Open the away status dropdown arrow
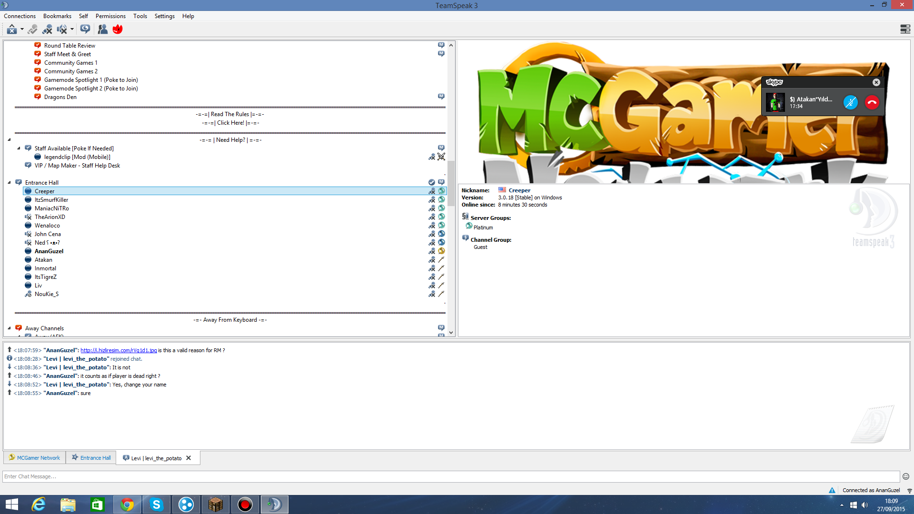 [x=22, y=30]
